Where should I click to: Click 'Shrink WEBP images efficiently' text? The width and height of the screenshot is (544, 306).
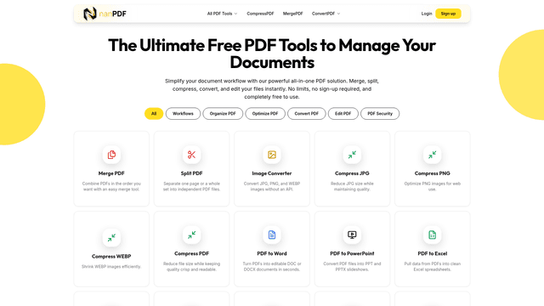pyautogui.click(x=111, y=266)
